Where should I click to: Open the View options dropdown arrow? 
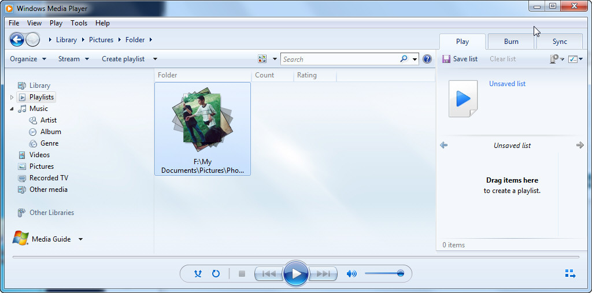[x=275, y=59]
